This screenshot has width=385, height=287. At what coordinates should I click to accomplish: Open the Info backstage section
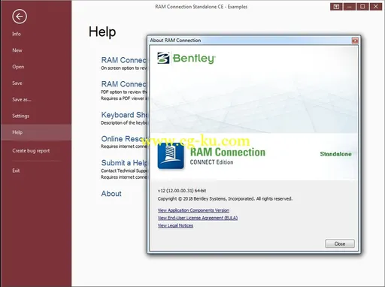coord(17,34)
